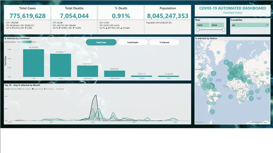
Task: Click the right Year slider handle
Action: 224,30
